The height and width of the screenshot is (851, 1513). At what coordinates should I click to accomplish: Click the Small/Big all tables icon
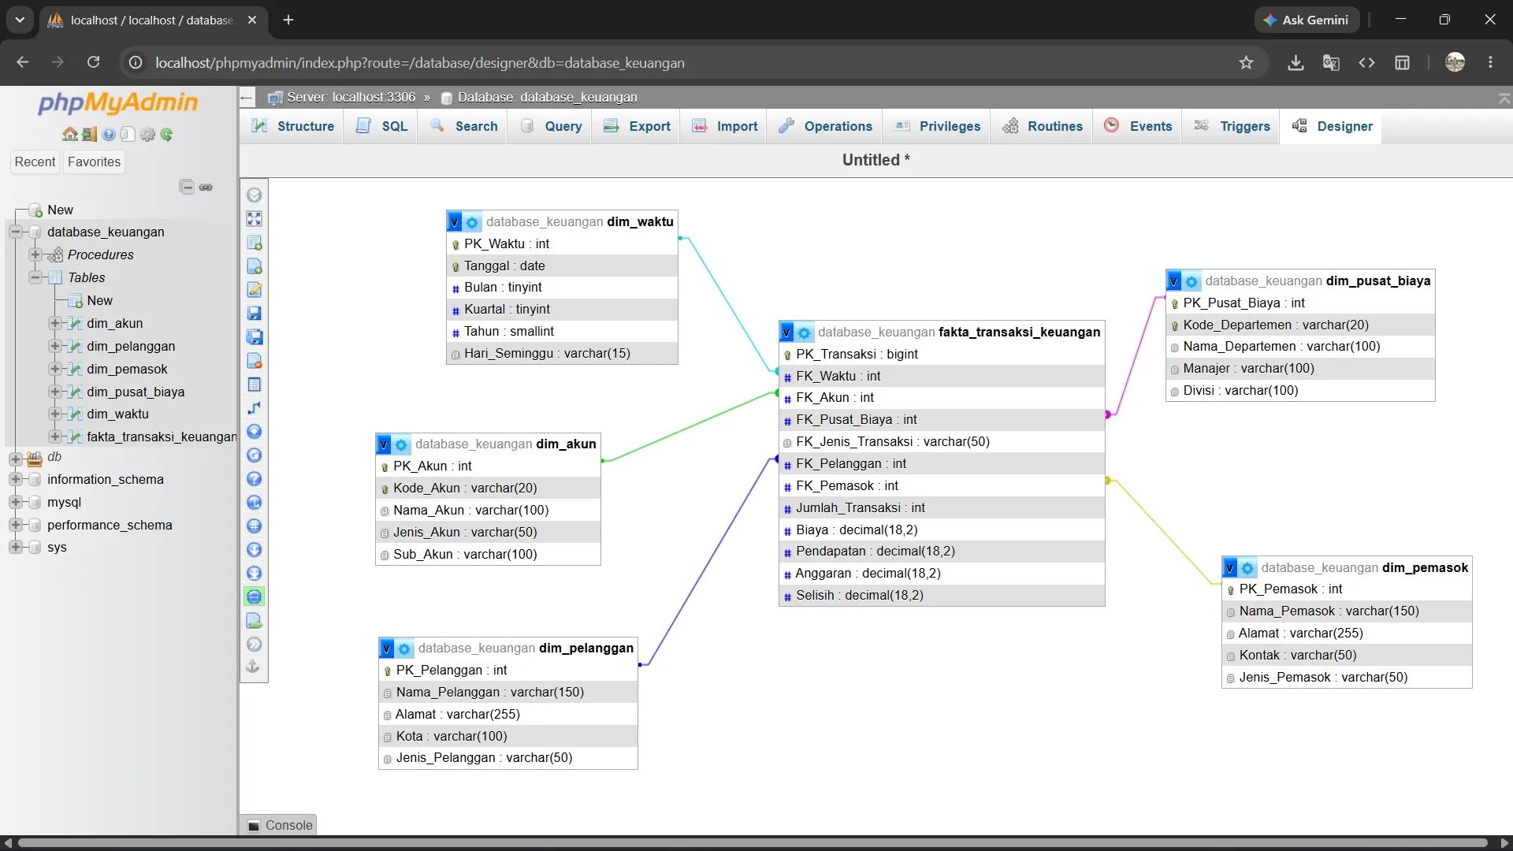coord(254,550)
